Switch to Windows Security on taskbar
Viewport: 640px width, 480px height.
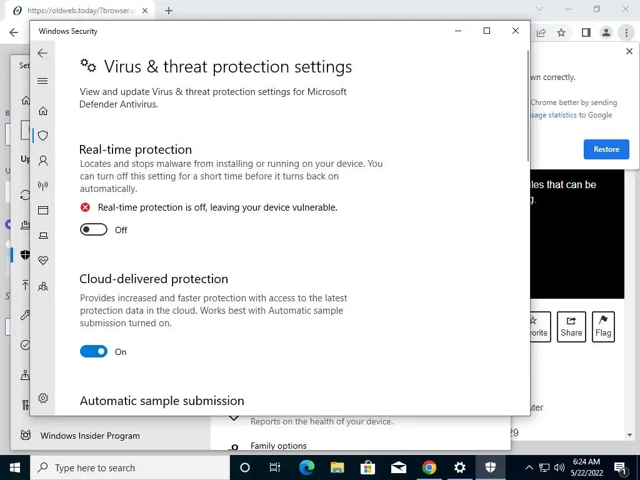tap(490, 467)
